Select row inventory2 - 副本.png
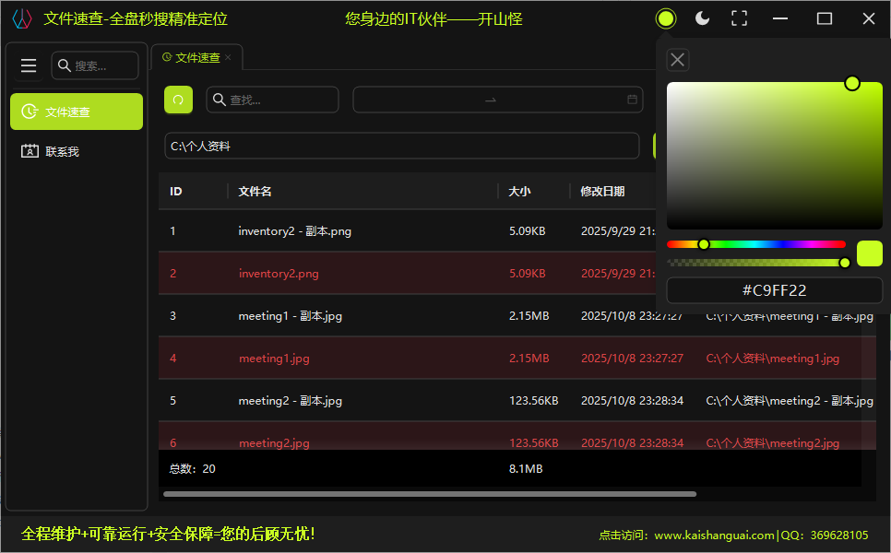This screenshot has width=891, height=553. [407, 230]
